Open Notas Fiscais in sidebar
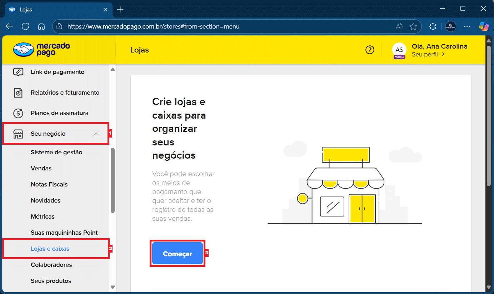This screenshot has width=494, height=294. pyautogui.click(x=49, y=184)
